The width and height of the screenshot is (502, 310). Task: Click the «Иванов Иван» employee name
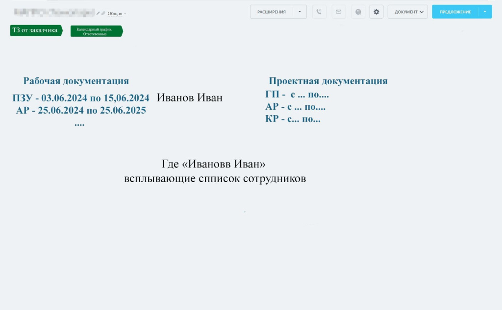pos(190,98)
